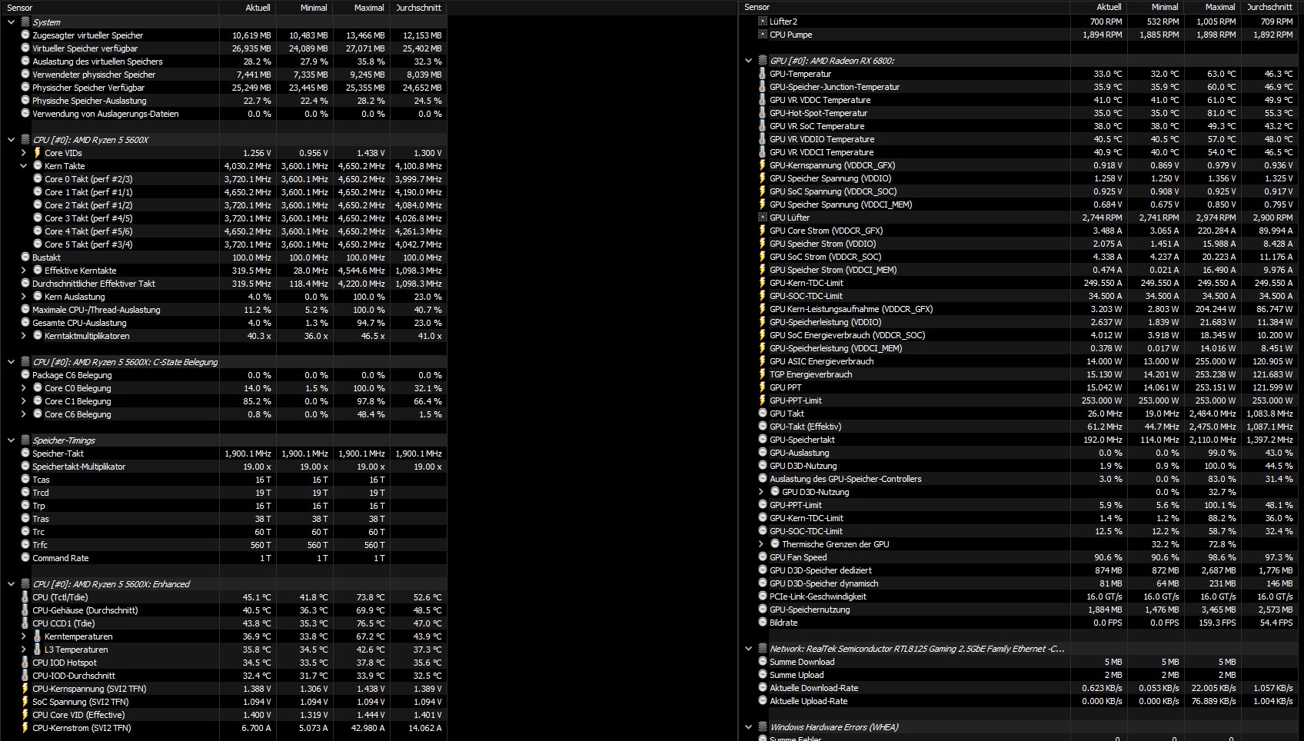This screenshot has height=741, width=1304.
Task: Collapse the Kern Takte sensor group
Action: (23, 165)
